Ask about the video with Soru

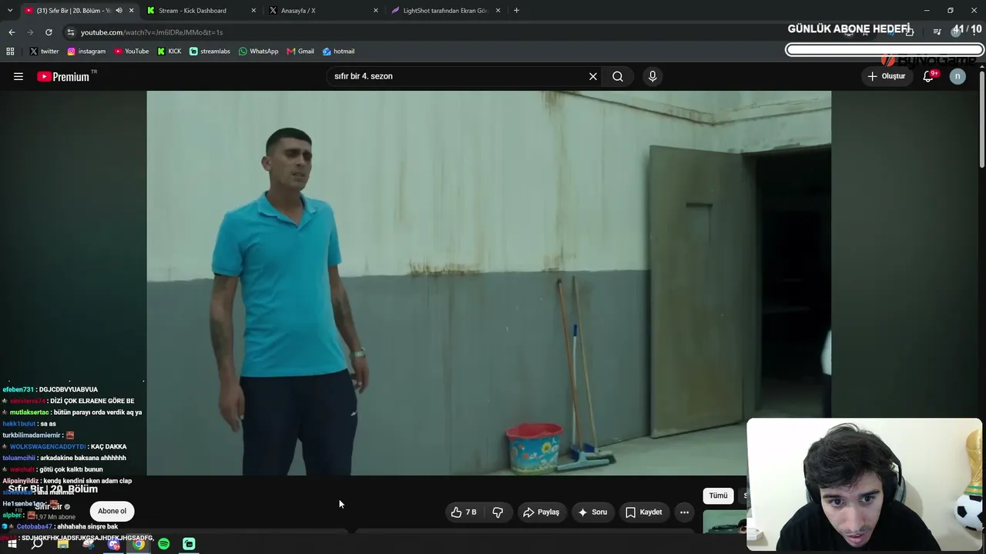pos(592,512)
